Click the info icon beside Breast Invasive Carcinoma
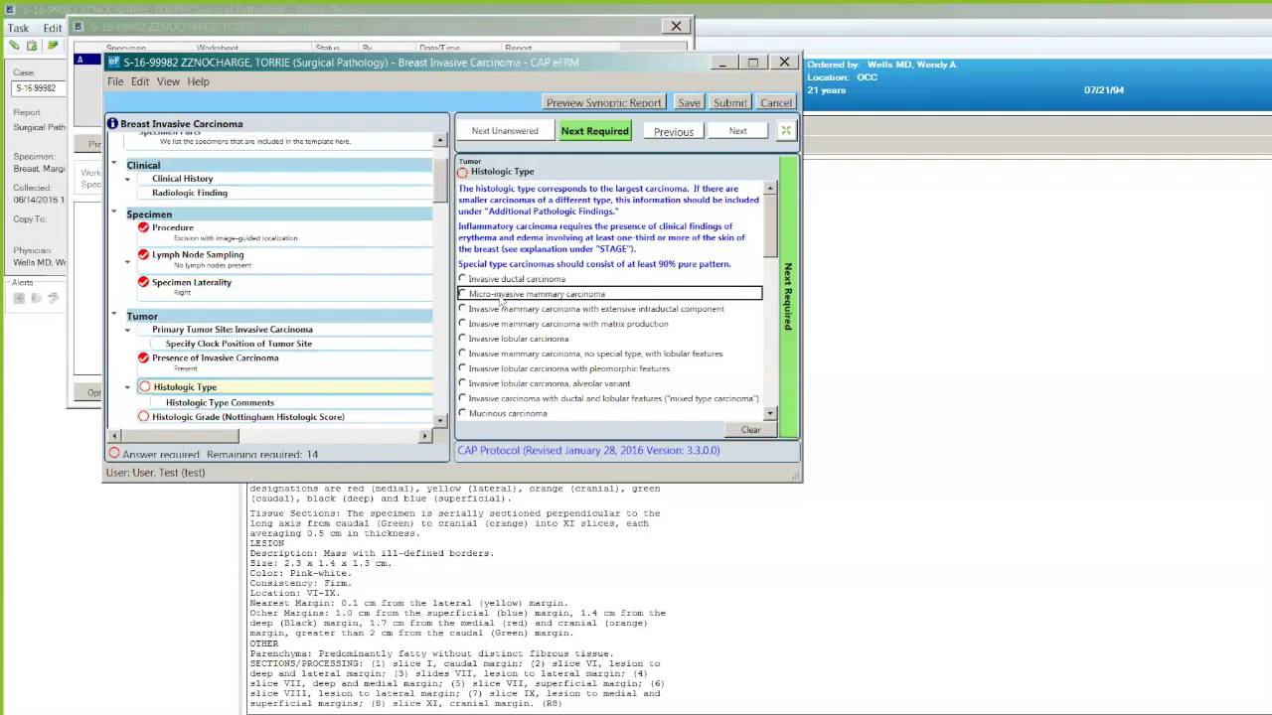The height and width of the screenshot is (715, 1272). pos(112,124)
